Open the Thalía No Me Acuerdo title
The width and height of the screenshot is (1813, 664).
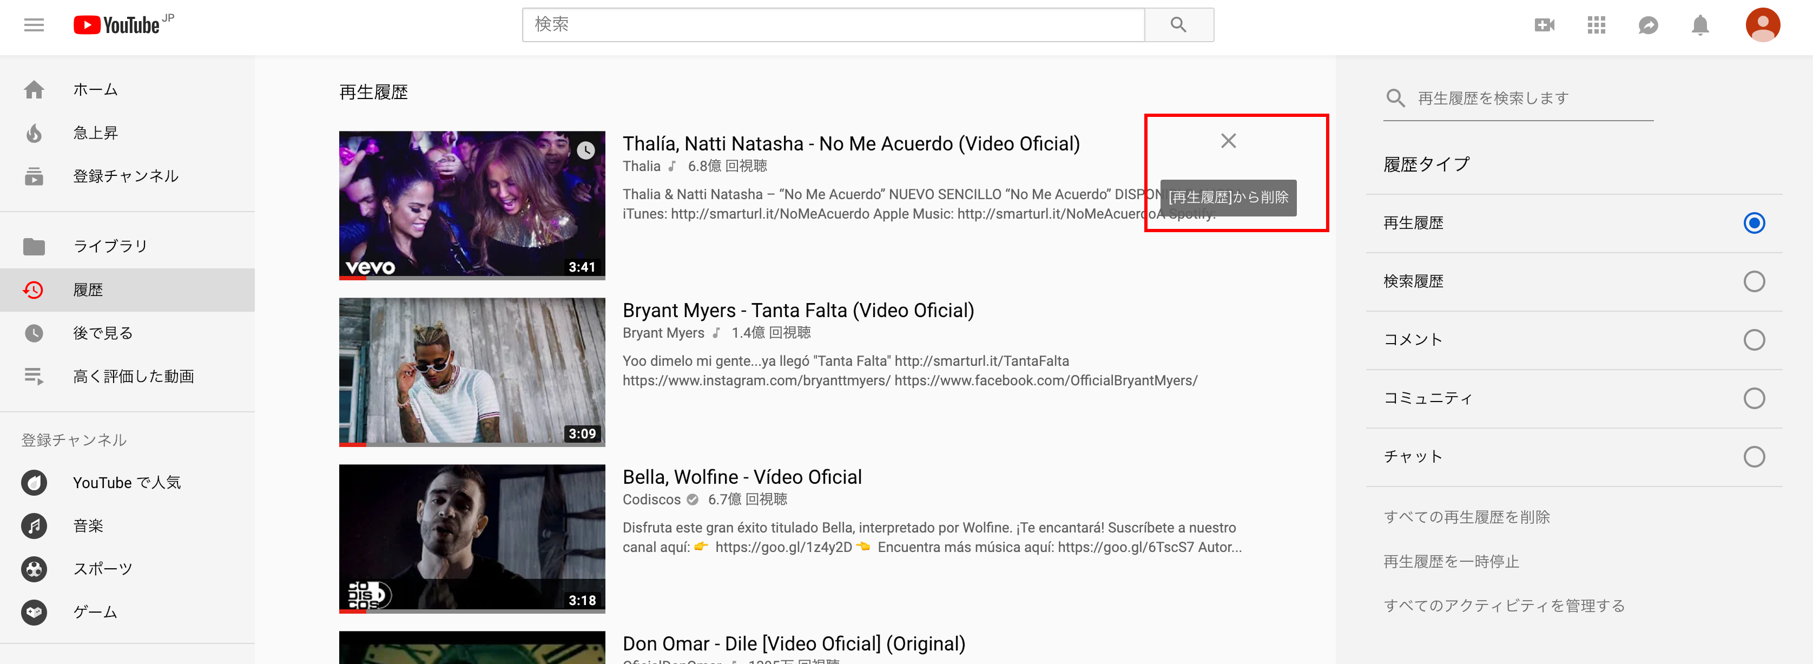pyautogui.click(x=851, y=143)
